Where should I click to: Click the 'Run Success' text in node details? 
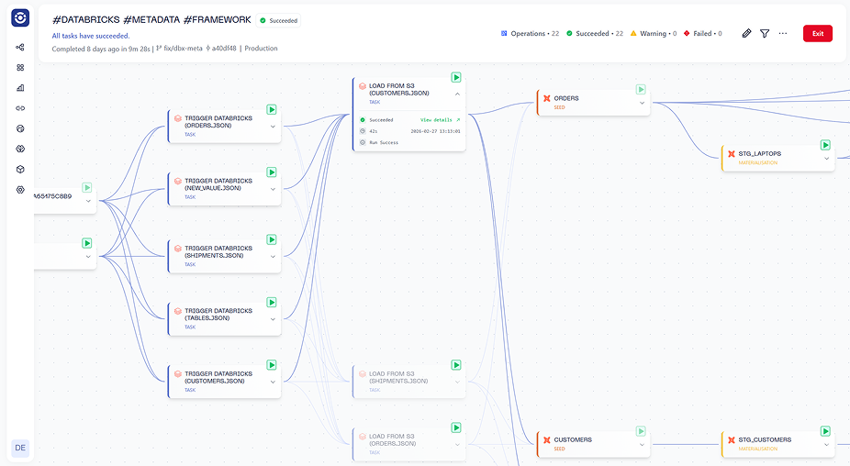coord(384,142)
